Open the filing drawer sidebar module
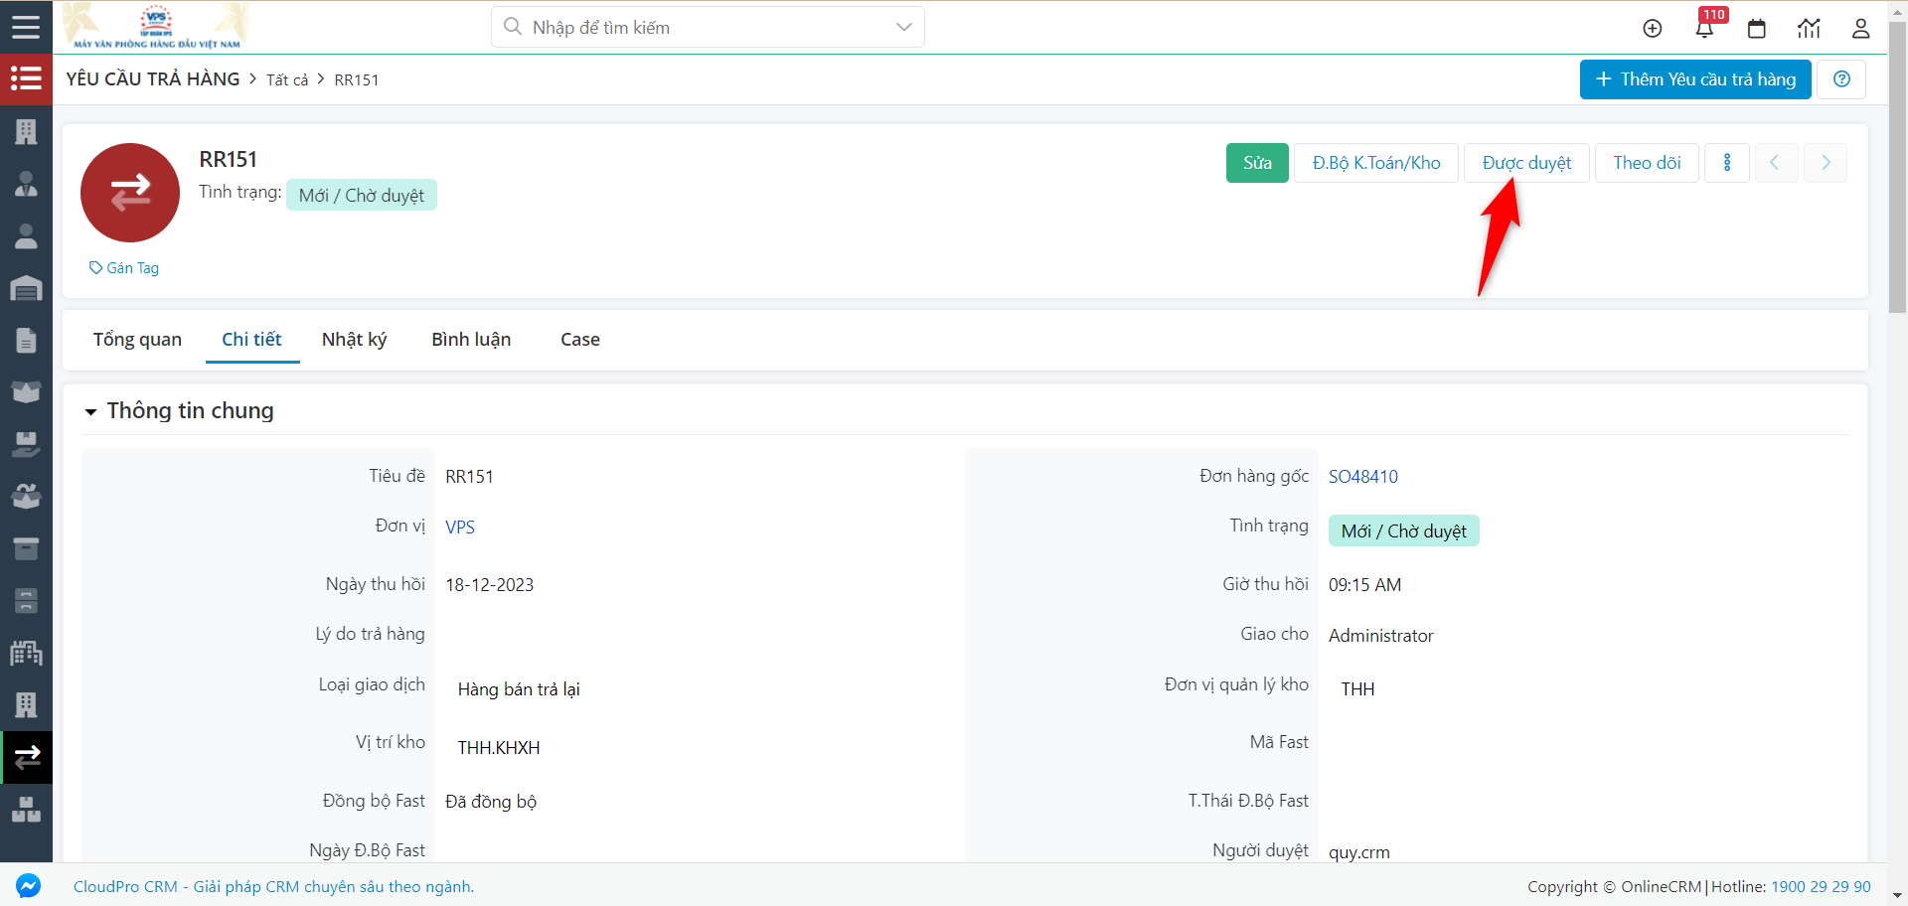Image resolution: width=1908 pixels, height=906 pixels. (26, 600)
